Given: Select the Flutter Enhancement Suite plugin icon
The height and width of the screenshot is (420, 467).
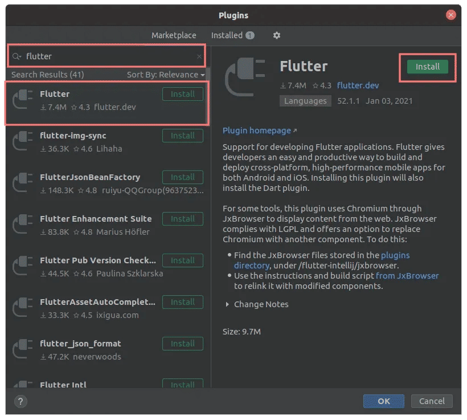Looking at the screenshot, I should 23,225.
